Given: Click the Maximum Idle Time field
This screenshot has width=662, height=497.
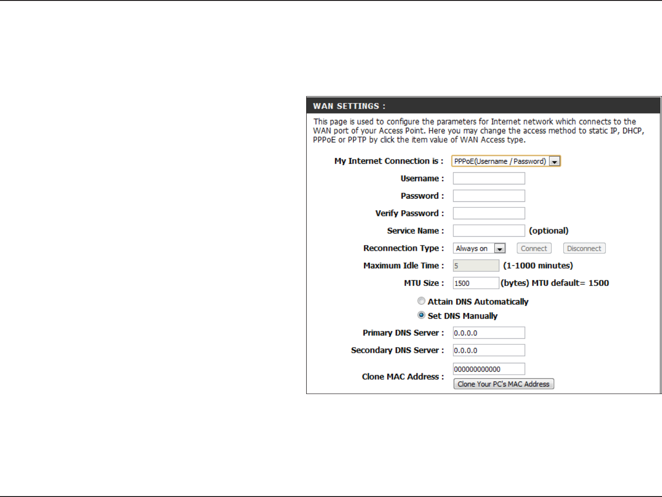Looking at the screenshot, I should point(476,266).
